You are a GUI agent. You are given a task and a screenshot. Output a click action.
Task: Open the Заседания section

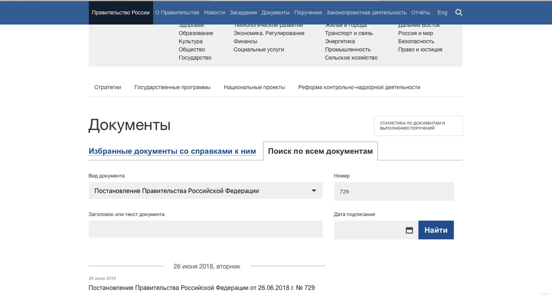[243, 12]
